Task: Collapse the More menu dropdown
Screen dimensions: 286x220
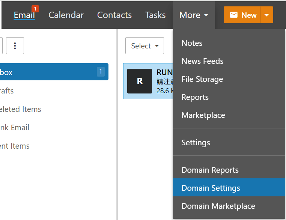Action: click(x=194, y=15)
